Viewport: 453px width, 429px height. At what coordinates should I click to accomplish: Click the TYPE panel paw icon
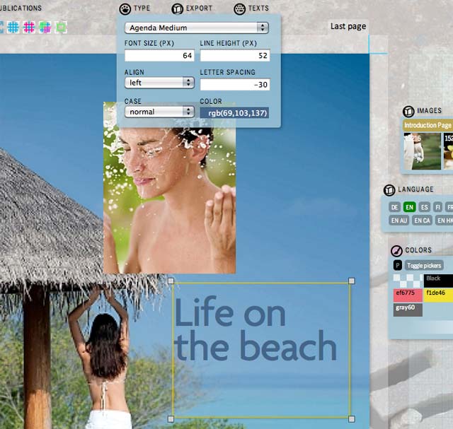[x=125, y=9]
